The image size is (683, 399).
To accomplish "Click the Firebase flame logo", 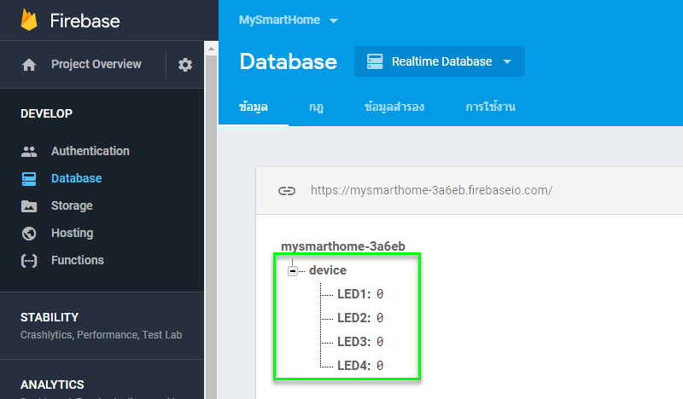I will pyautogui.click(x=29, y=20).
